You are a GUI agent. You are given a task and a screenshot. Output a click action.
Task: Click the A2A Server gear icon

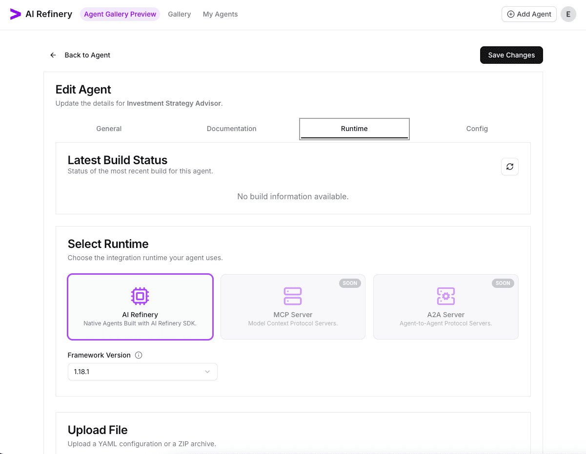tap(445, 296)
